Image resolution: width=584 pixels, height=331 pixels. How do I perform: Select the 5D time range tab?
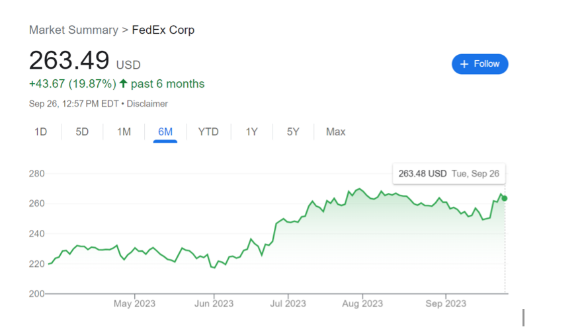pos(82,131)
